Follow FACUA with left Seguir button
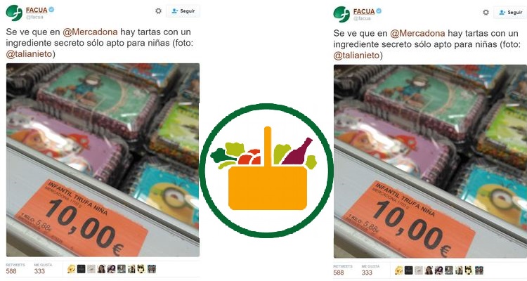The height and width of the screenshot is (281, 527). click(x=183, y=11)
